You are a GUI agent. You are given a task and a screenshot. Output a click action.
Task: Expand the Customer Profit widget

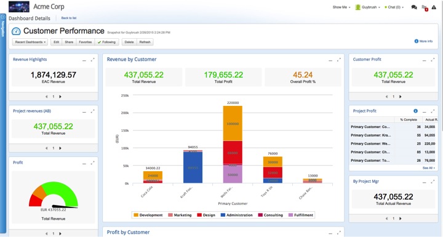click(433, 60)
